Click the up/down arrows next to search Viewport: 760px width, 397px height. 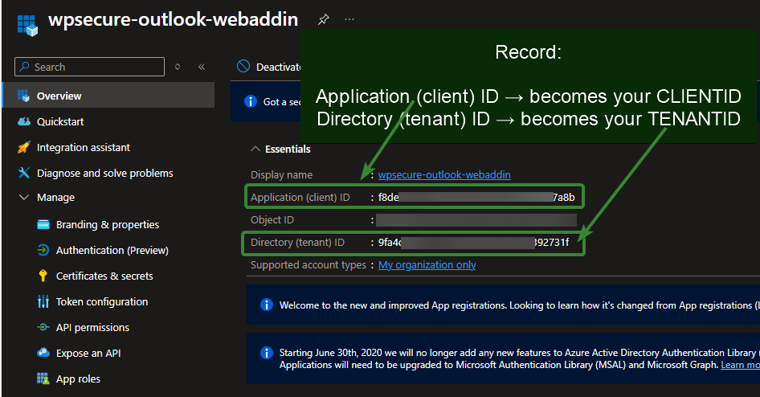click(178, 68)
